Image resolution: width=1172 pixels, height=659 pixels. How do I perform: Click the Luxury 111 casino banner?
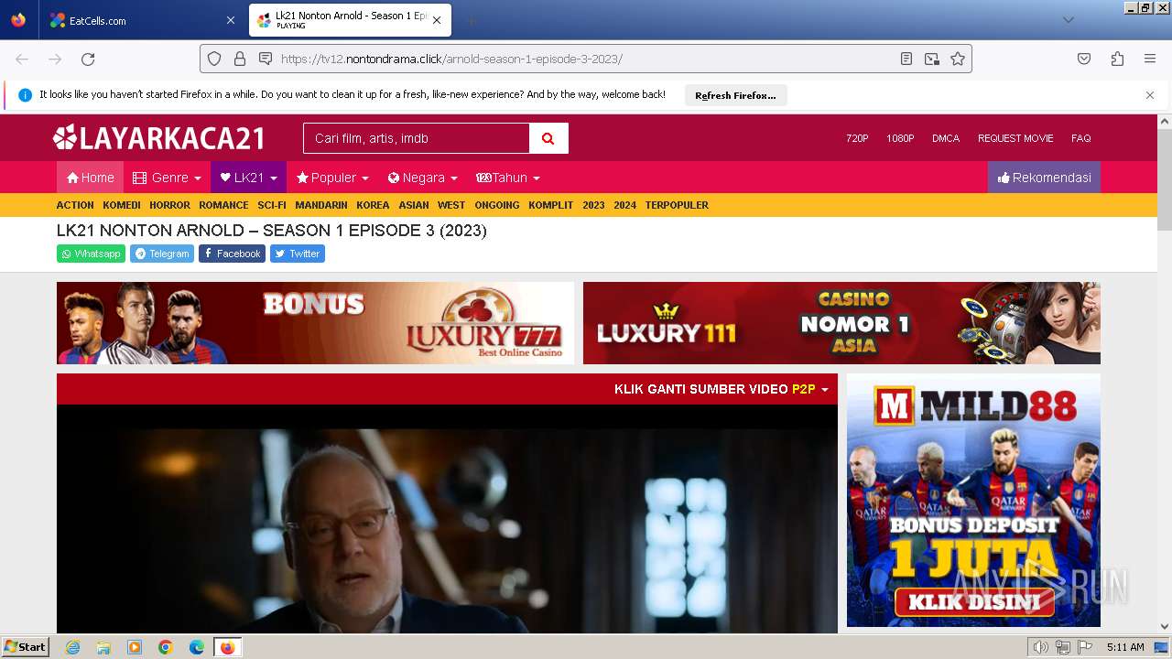[841, 323]
